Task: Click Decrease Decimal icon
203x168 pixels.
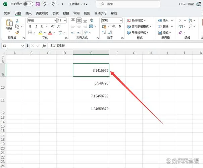Action: (x=110, y=32)
